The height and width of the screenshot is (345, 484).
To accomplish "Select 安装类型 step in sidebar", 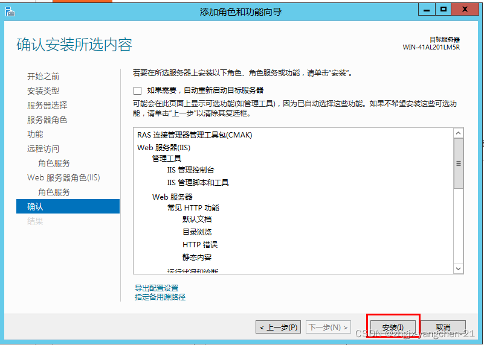I will point(43,90).
